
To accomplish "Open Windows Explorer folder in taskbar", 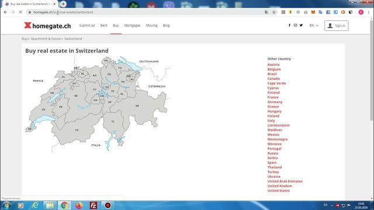I will (x=50, y=205).
